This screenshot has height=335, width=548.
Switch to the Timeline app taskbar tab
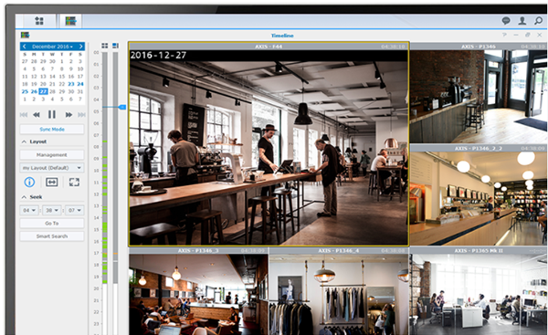[70, 21]
